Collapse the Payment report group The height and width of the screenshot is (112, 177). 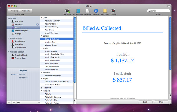click(x=42, y=73)
